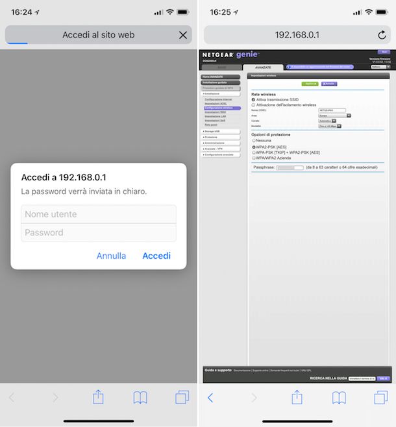Tap the Nome (SSID) input field

tap(332, 110)
